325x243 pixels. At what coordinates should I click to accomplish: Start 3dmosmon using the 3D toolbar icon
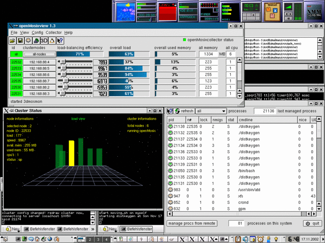click(44, 40)
